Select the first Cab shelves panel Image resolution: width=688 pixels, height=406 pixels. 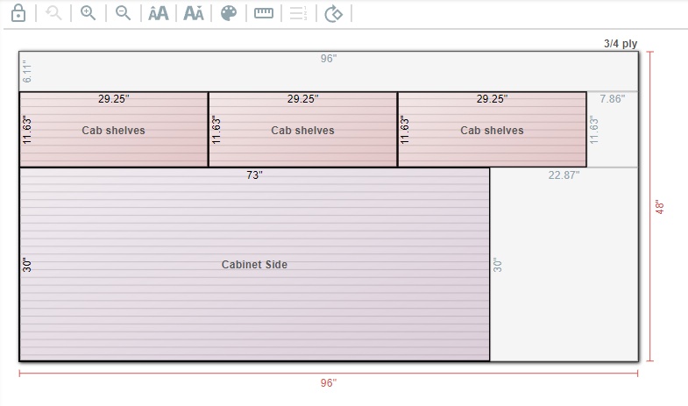(113, 131)
